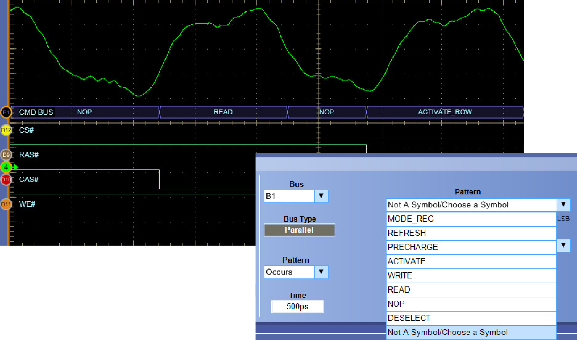Image resolution: width=577 pixels, height=340 pixels.
Task: Select REFRESH from the symbol list
Action: 407,233
